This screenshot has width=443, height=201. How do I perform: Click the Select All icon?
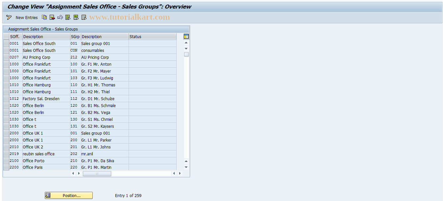68,17
